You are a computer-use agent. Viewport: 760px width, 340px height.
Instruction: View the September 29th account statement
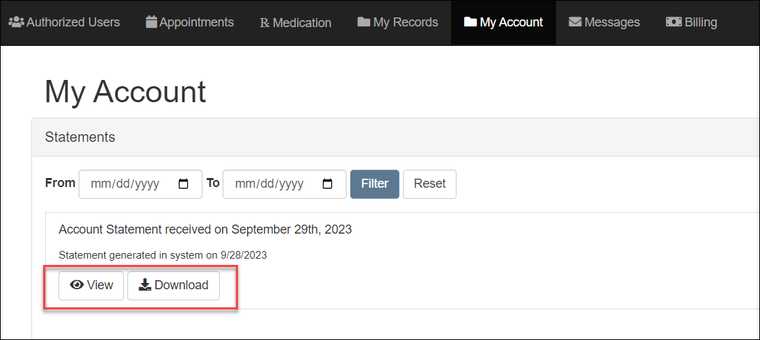pos(91,285)
